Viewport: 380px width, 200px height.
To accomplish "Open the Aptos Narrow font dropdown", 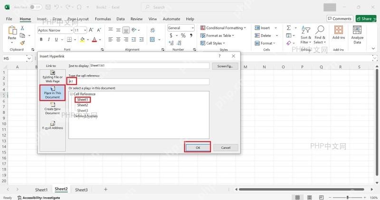I will [x=72, y=30].
